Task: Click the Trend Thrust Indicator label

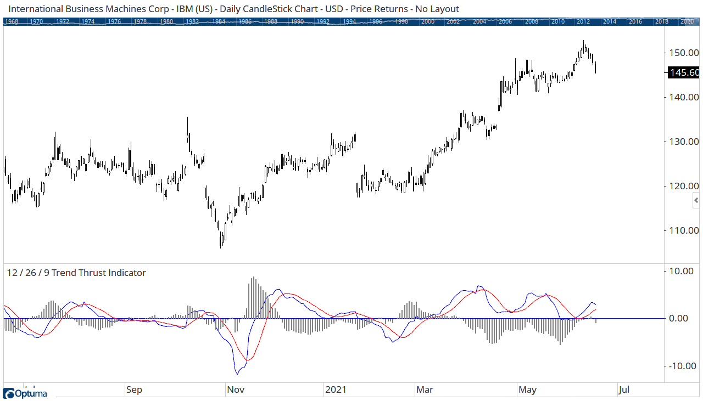Action: point(76,273)
